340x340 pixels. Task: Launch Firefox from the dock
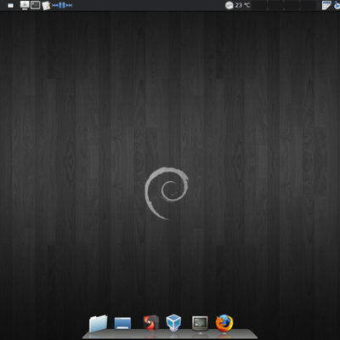tap(224, 323)
